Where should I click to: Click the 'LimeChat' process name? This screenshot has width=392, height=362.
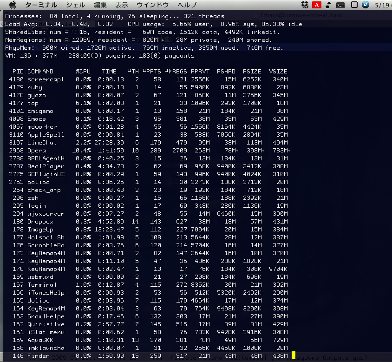coord(42,143)
